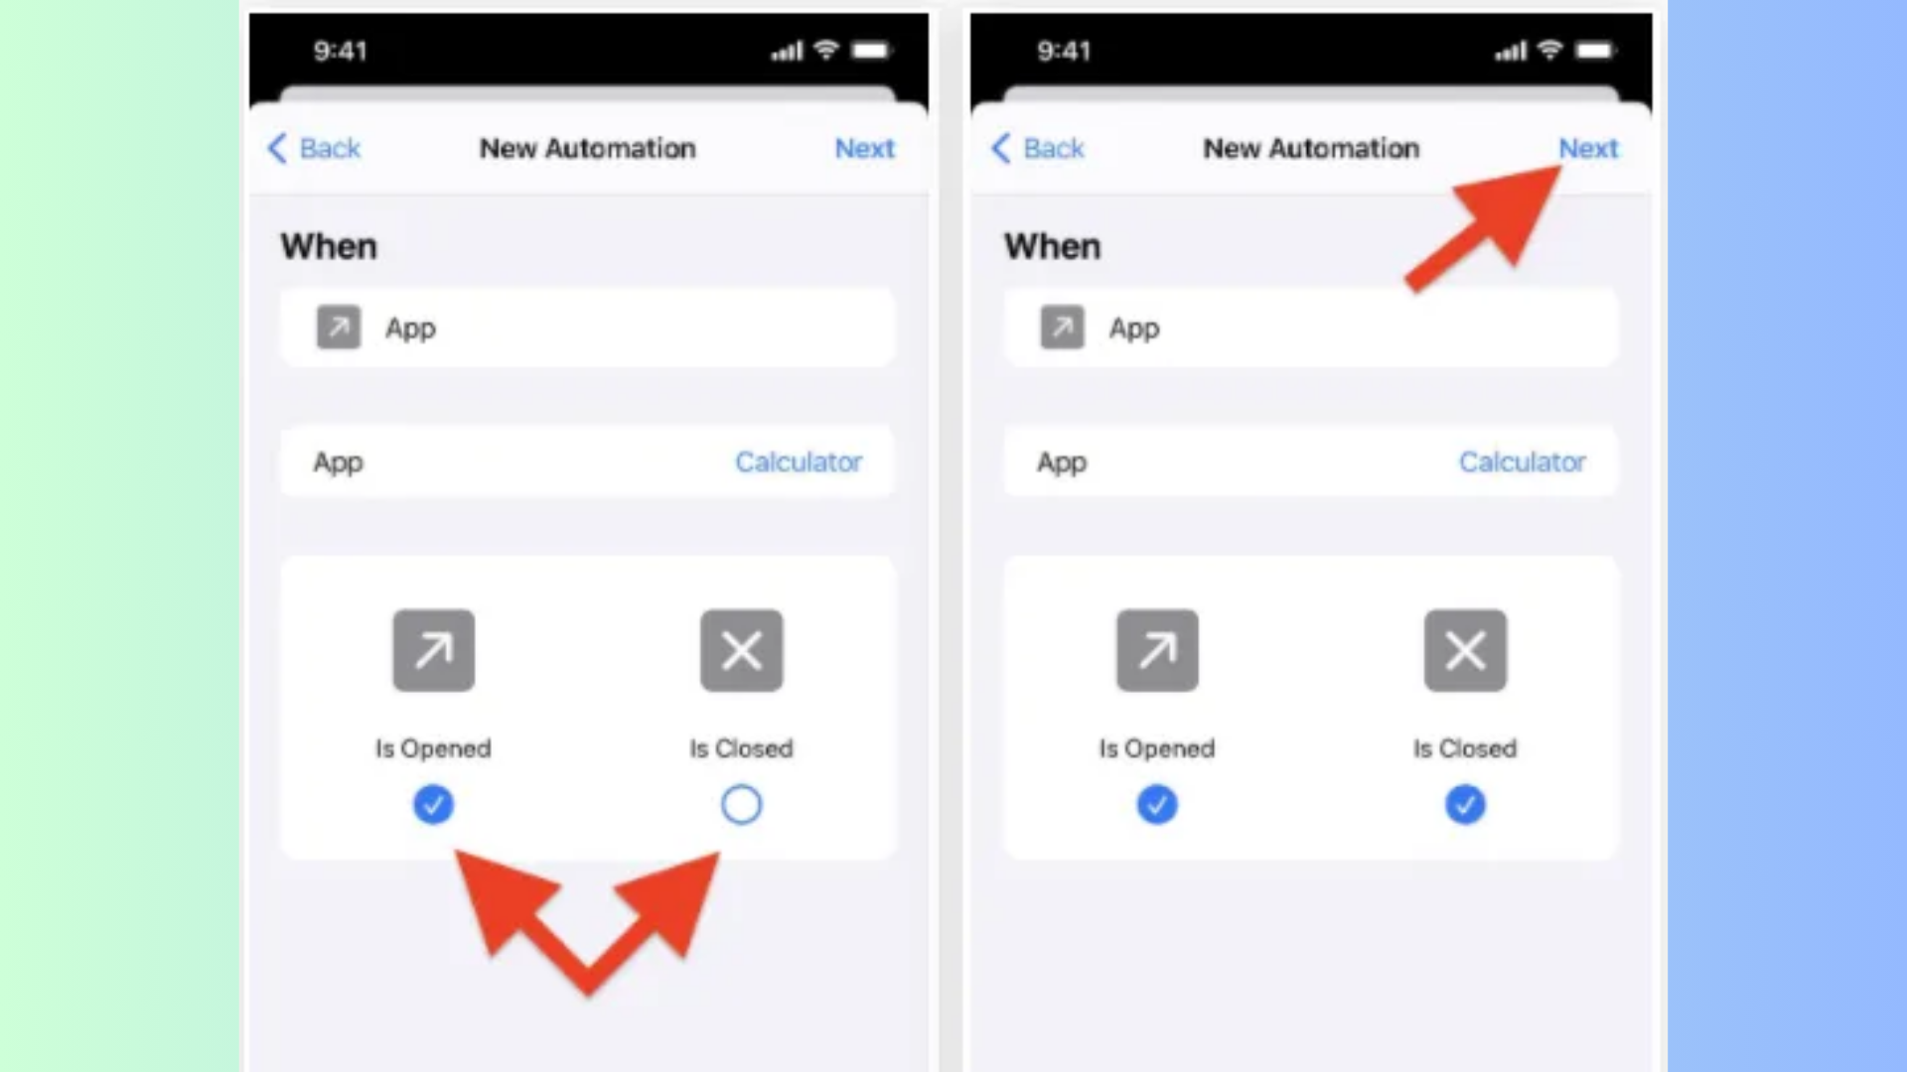Select Calculator app dropdown on left screen
1907x1072 pixels.
click(799, 462)
